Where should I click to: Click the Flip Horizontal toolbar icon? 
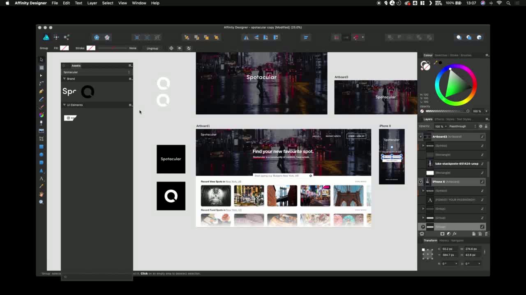[246, 37]
